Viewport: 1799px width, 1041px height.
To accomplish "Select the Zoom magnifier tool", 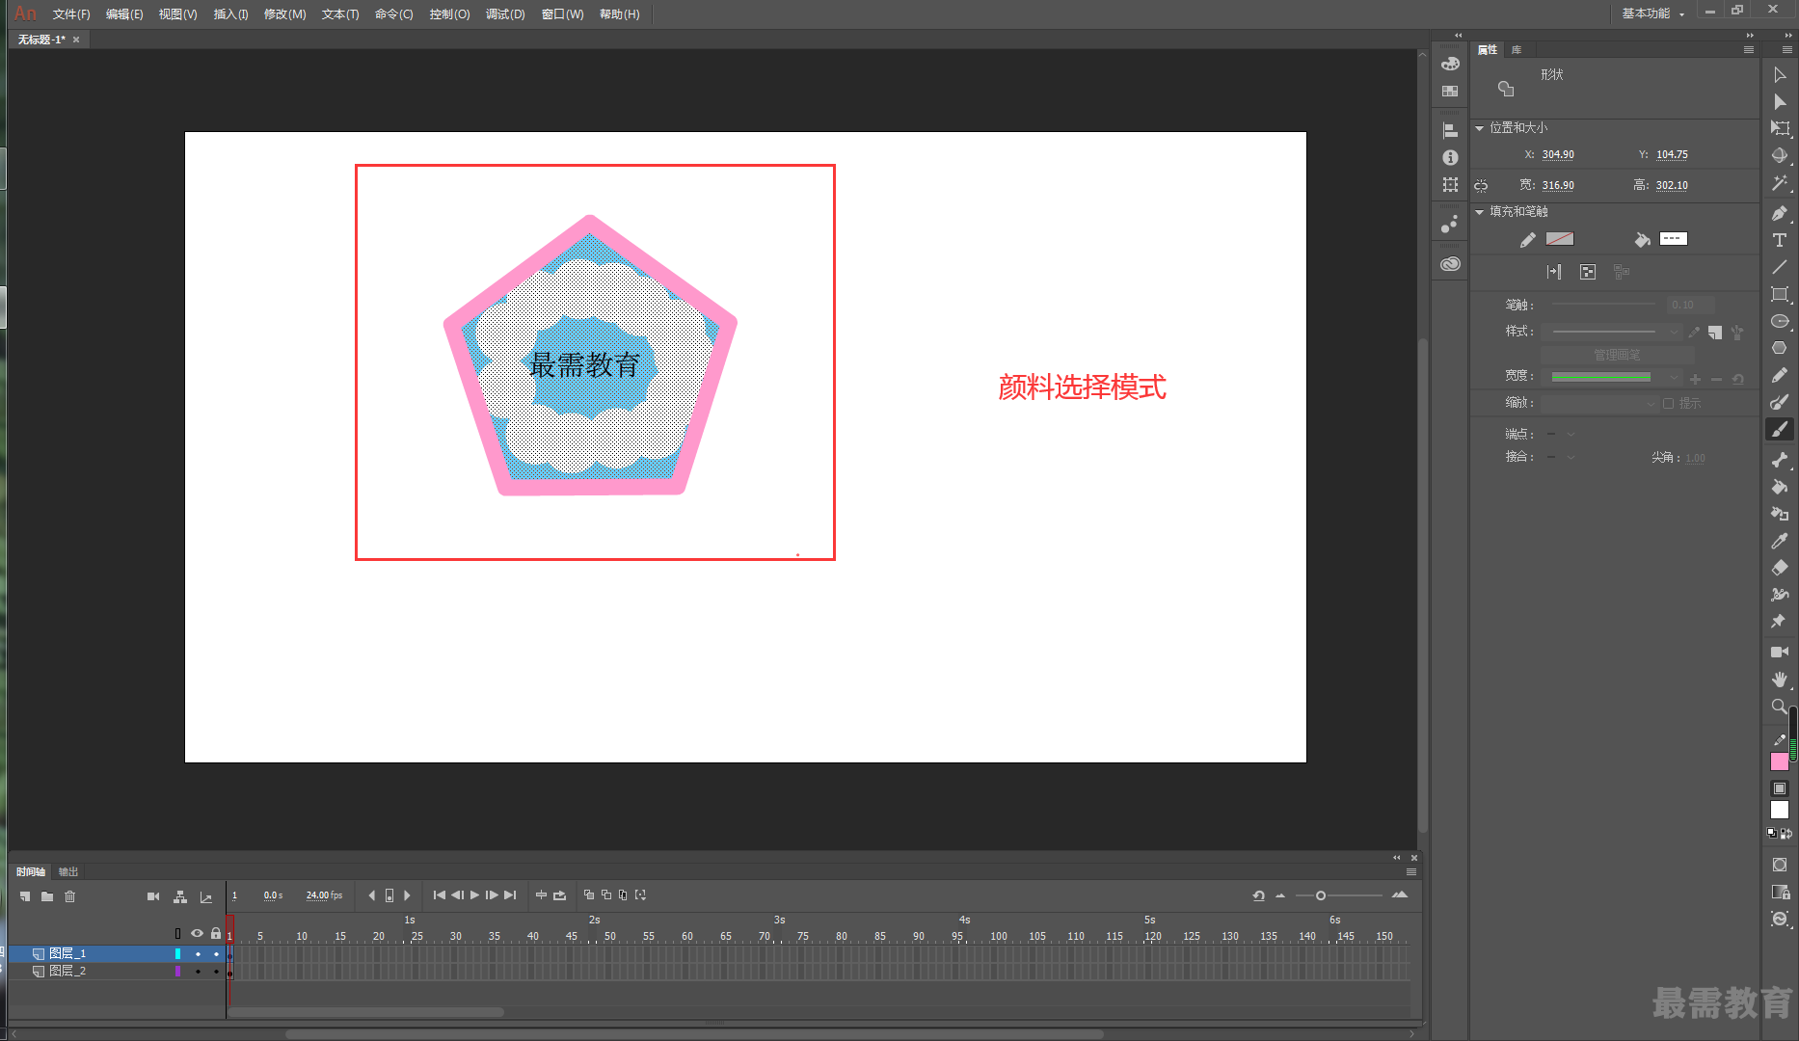I will tap(1780, 707).
